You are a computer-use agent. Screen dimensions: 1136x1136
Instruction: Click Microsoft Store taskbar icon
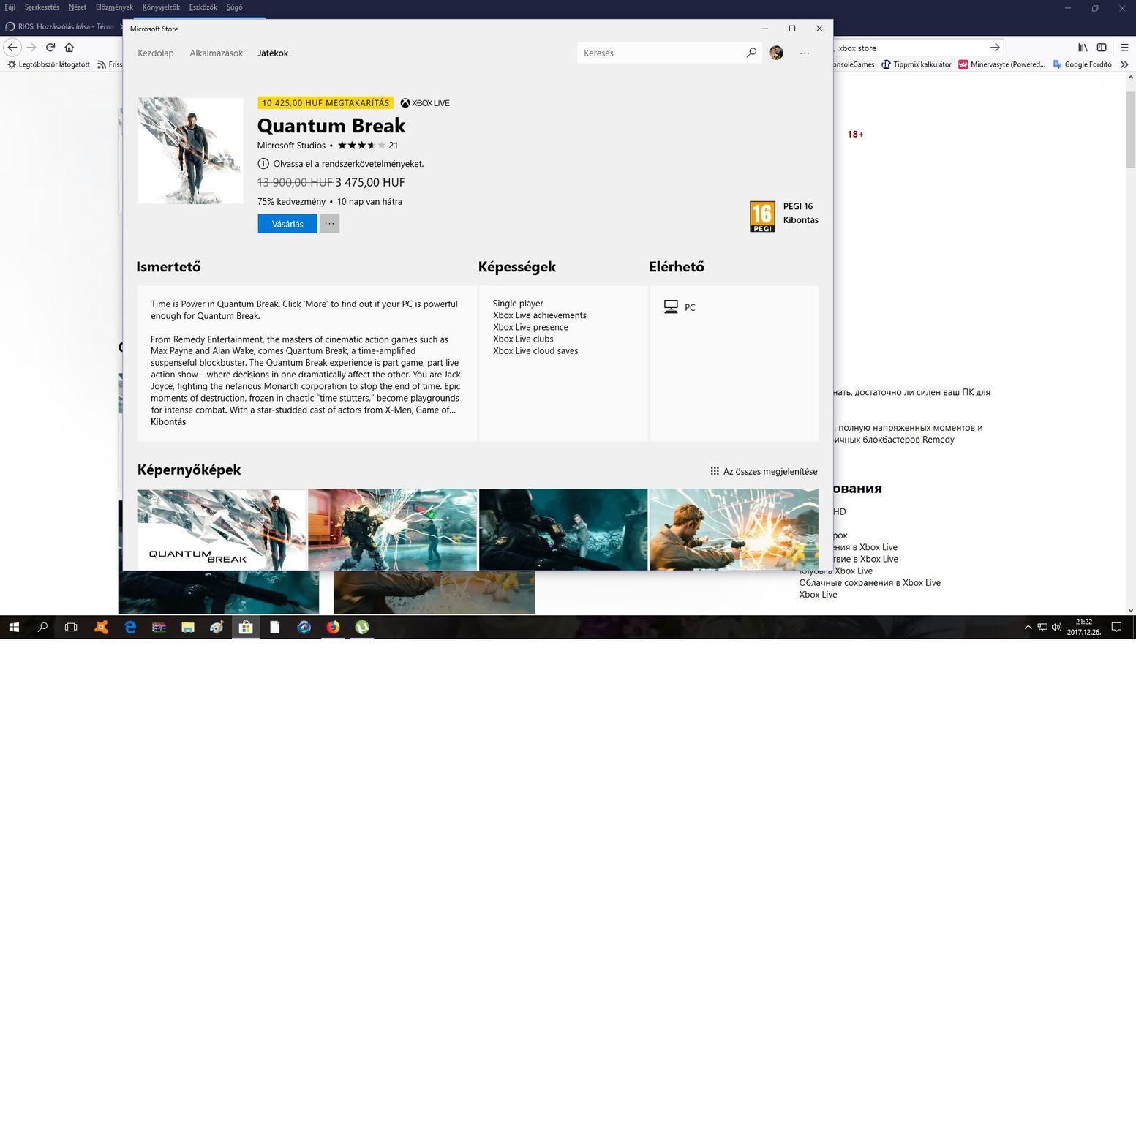pos(247,627)
